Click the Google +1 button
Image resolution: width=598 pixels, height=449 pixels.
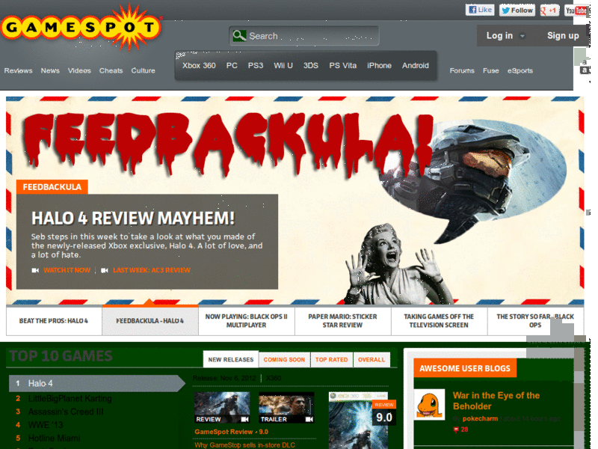click(x=549, y=10)
